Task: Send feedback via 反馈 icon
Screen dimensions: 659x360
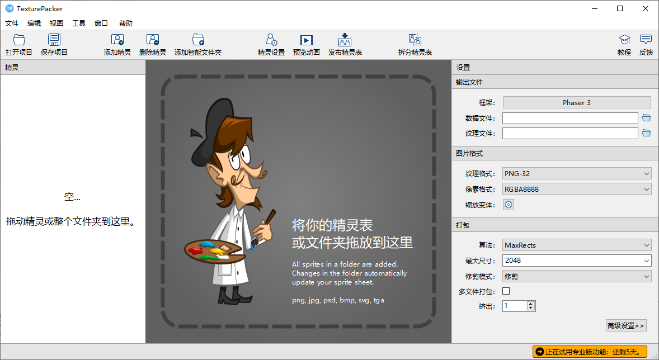Action: point(646,45)
